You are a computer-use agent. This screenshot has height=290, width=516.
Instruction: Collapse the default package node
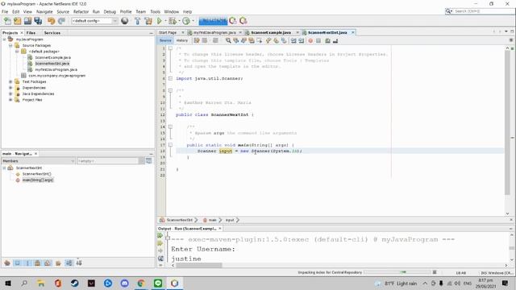17,52
